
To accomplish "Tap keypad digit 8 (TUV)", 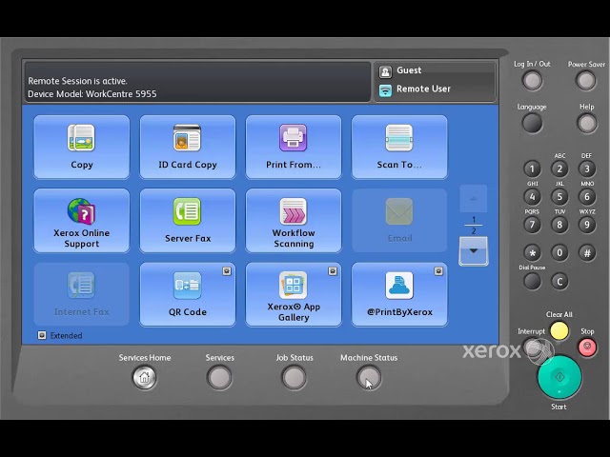I will pos(559,225).
